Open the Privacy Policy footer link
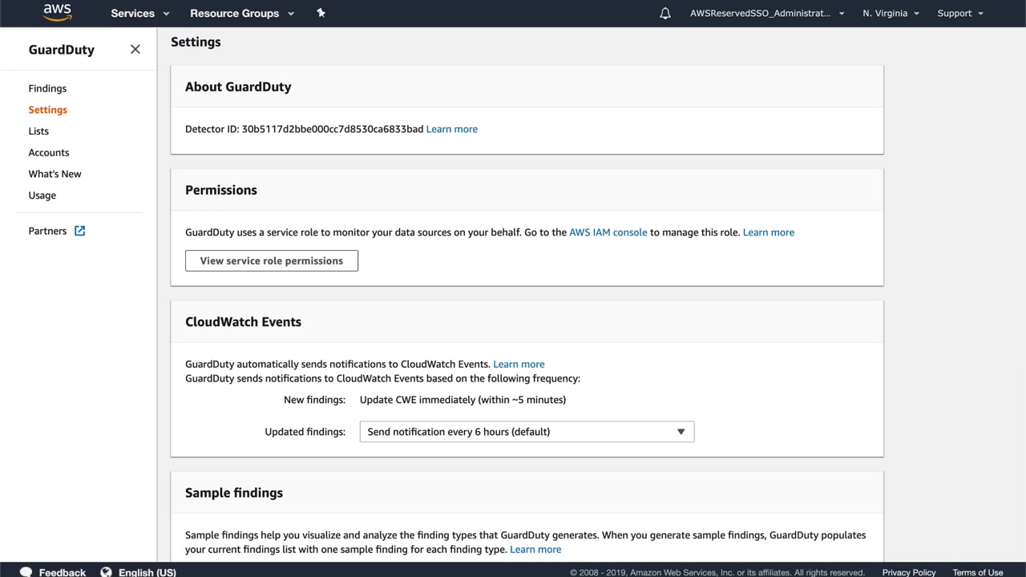 click(908, 572)
